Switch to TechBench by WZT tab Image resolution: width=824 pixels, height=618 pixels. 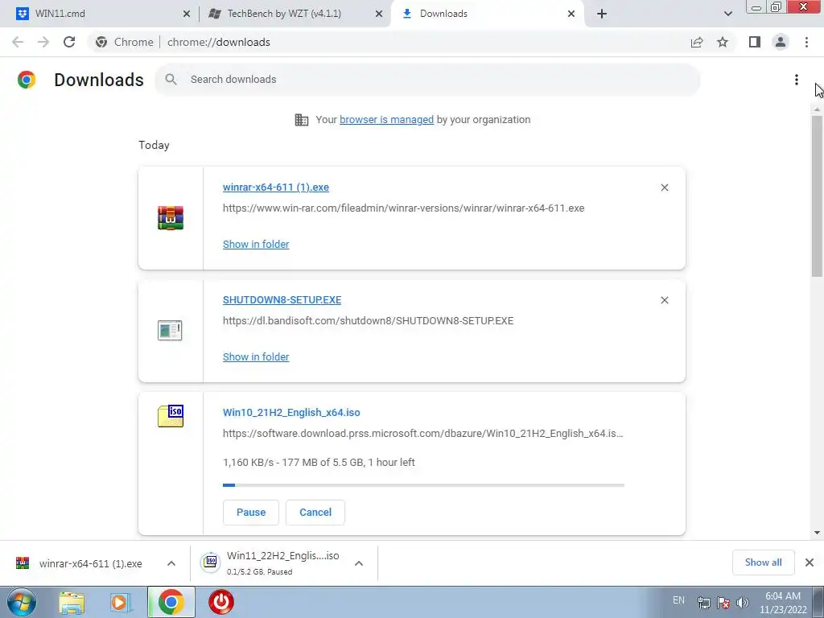(295, 14)
